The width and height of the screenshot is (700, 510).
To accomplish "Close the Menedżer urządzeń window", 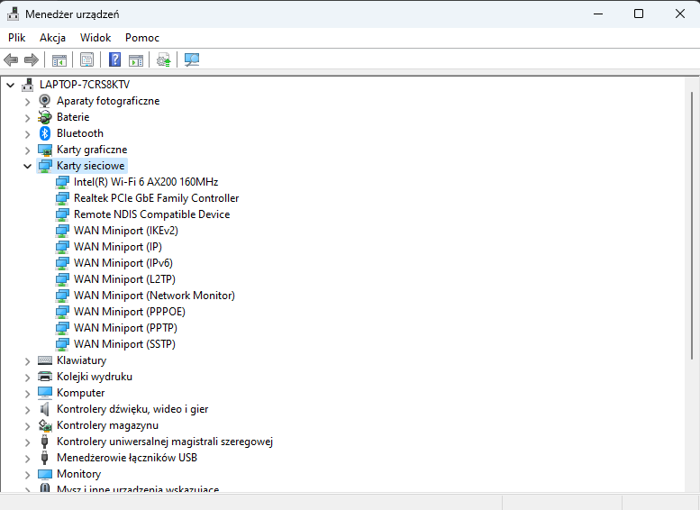I will click(x=680, y=14).
